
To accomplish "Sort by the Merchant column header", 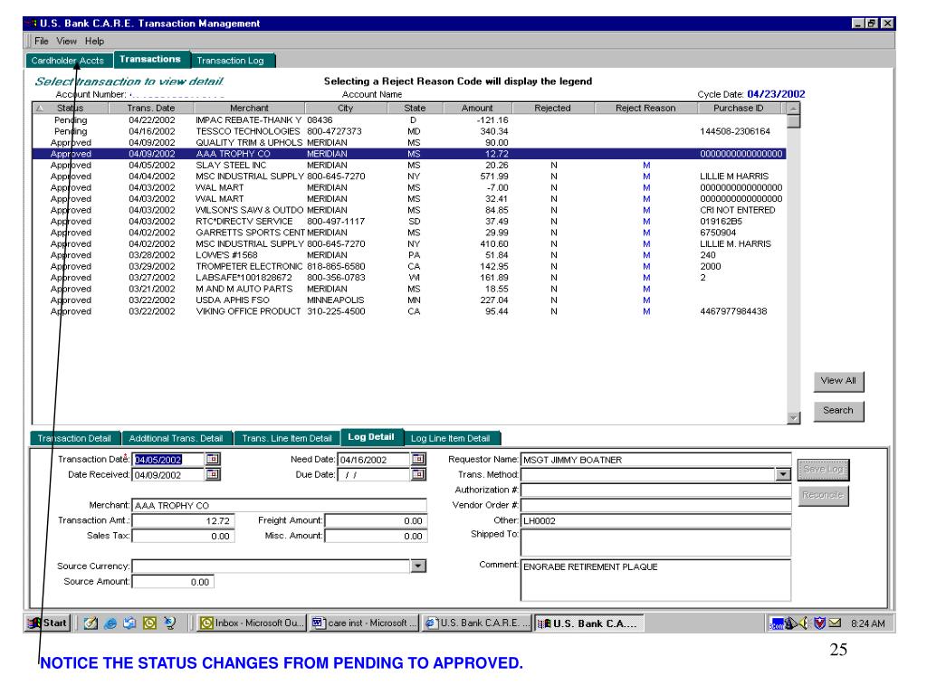I will [249, 109].
